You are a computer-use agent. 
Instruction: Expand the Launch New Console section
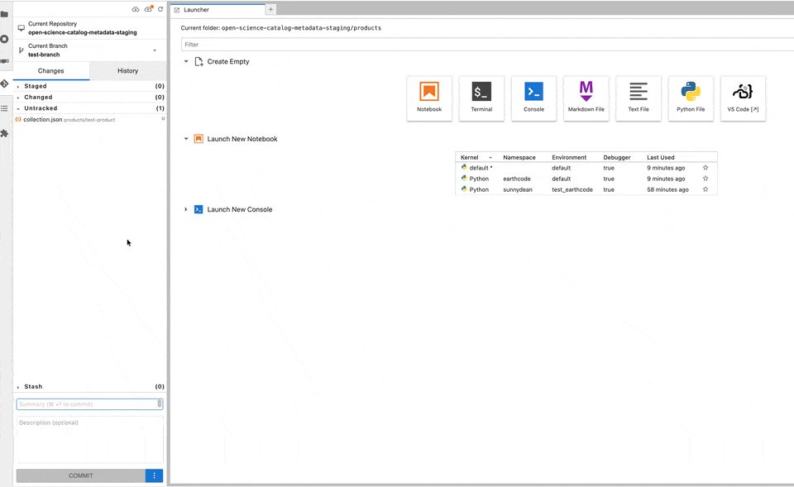pyautogui.click(x=186, y=210)
